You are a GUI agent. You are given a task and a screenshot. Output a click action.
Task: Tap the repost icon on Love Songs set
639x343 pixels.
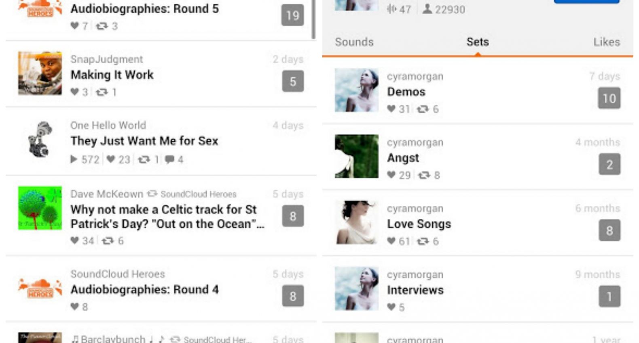tap(423, 241)
